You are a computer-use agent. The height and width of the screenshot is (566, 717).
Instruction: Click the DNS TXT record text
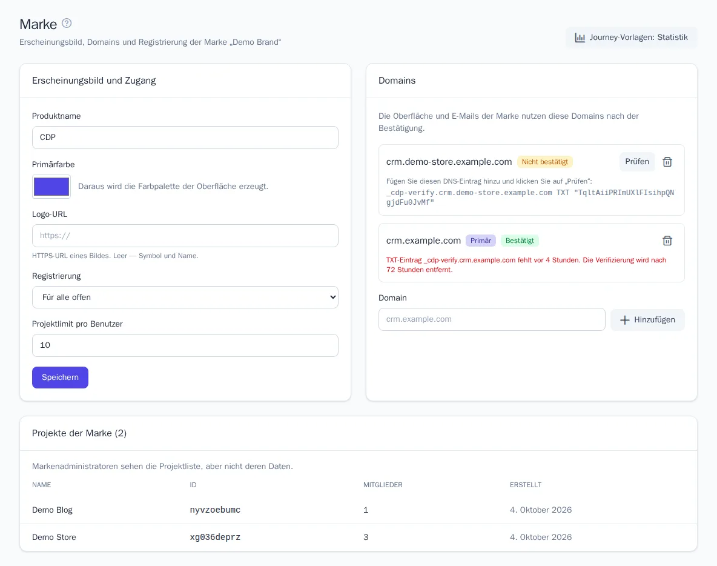pos(530,198)
